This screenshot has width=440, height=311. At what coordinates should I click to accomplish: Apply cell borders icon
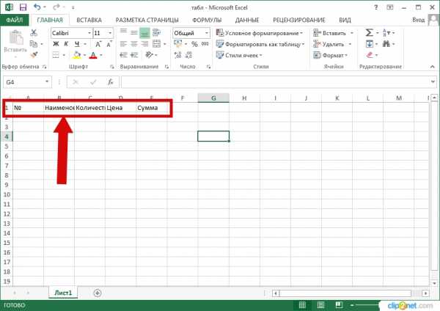click(x=56, y=55)
